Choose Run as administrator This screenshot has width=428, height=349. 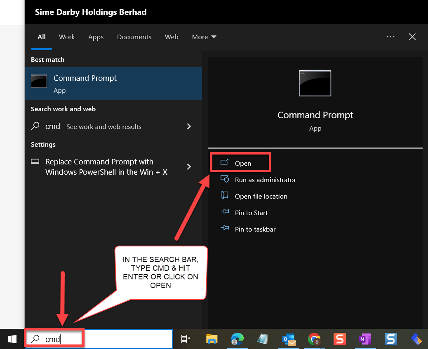click(x=265, y=180)
